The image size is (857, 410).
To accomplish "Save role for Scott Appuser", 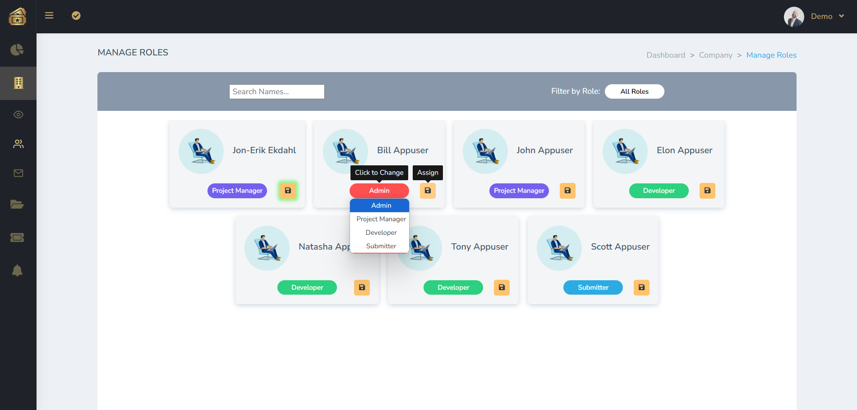I will tap(641, 287).
